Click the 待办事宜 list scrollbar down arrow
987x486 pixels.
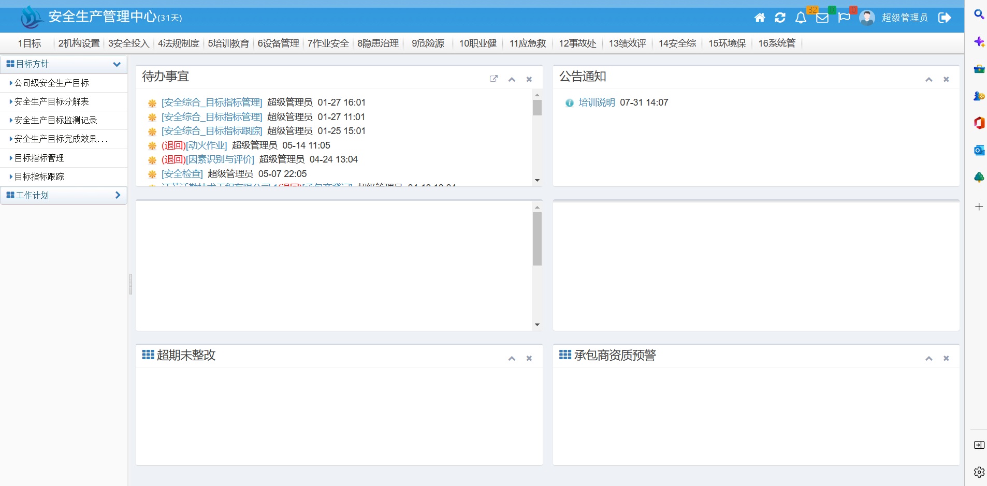[537, 180]
